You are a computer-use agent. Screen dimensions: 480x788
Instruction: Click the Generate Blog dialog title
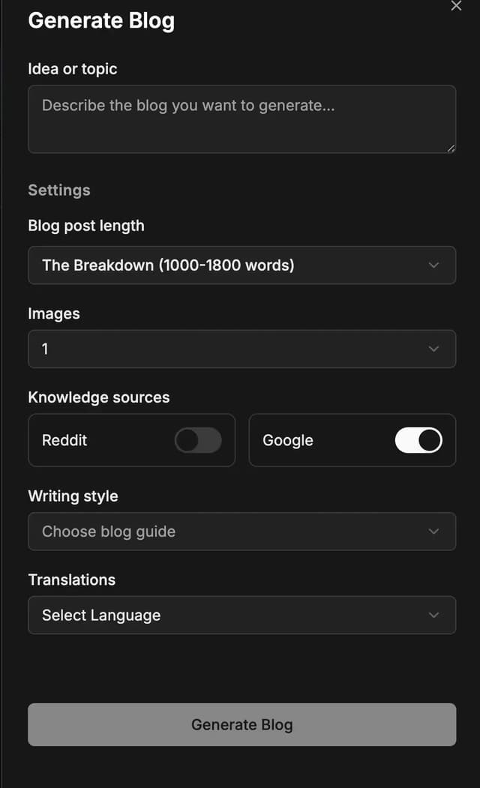[x=101, y=21]
